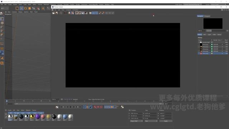Open the Render Settings icon by the timeline
Viewport: 229px width, 129px height.
57,107
